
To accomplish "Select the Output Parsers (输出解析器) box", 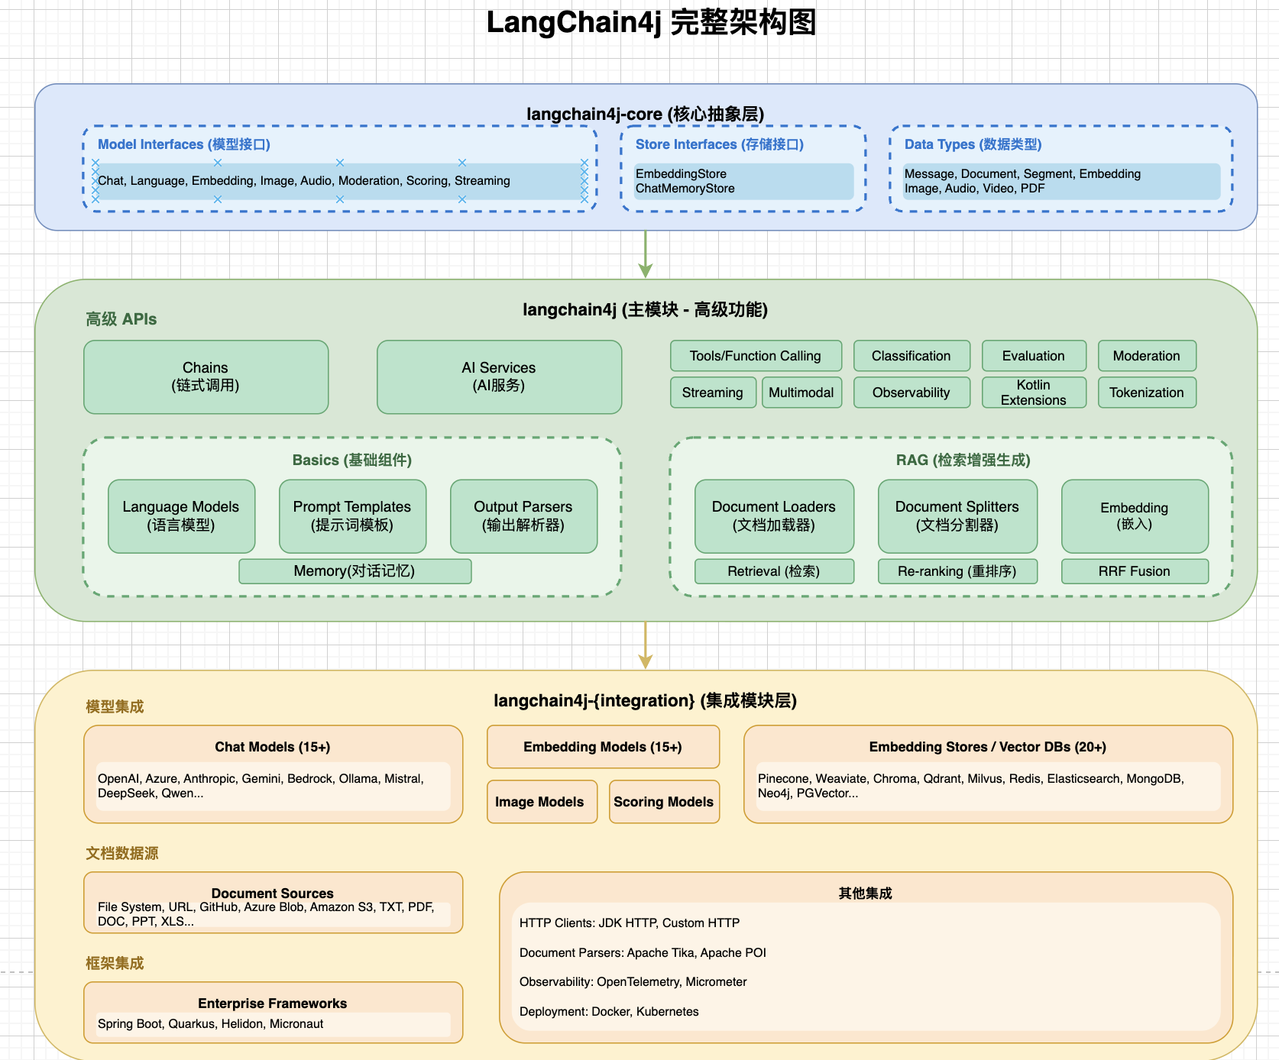I will pyautogui.click(x=524, y=516).
